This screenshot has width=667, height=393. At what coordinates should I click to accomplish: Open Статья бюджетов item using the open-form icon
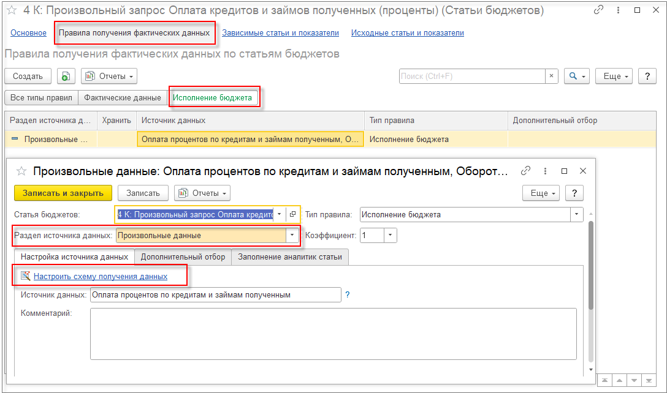(292, 214)
